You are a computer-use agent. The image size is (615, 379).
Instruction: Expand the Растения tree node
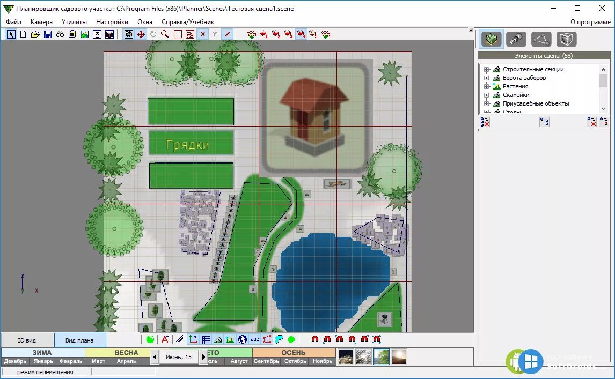click(486, 86)
